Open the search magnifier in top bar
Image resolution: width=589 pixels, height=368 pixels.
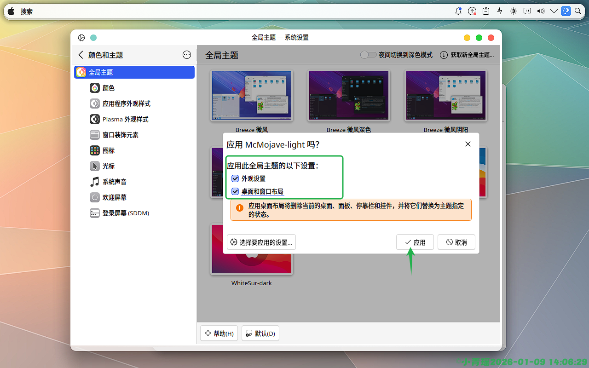(x=578, y=11)
